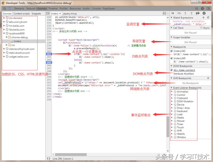
Task: Open the jquery.min.js file tab
Action: pyautogui.click(x=70, y=13)
